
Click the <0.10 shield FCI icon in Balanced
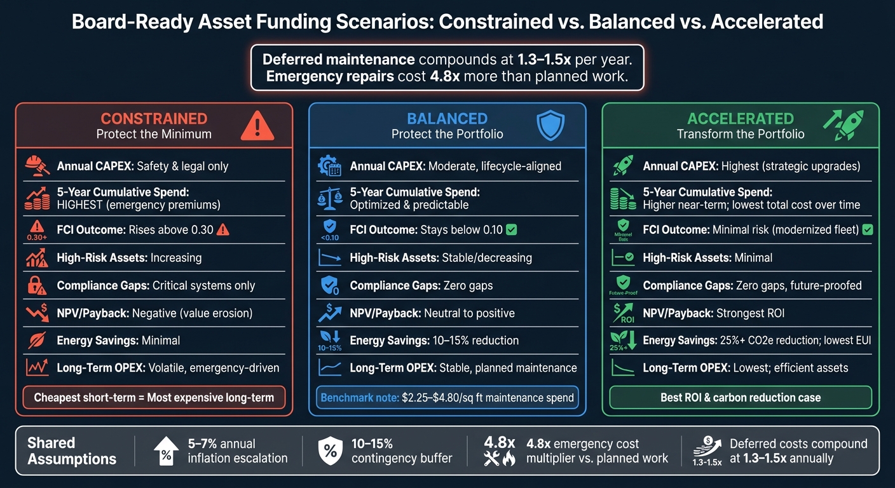[330, 230]
